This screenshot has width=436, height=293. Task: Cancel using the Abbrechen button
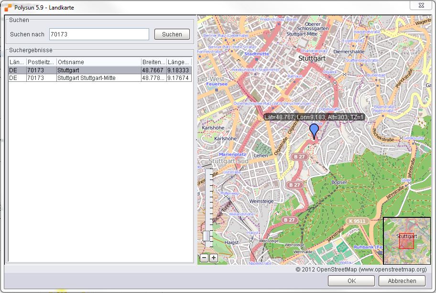[402, 281]
